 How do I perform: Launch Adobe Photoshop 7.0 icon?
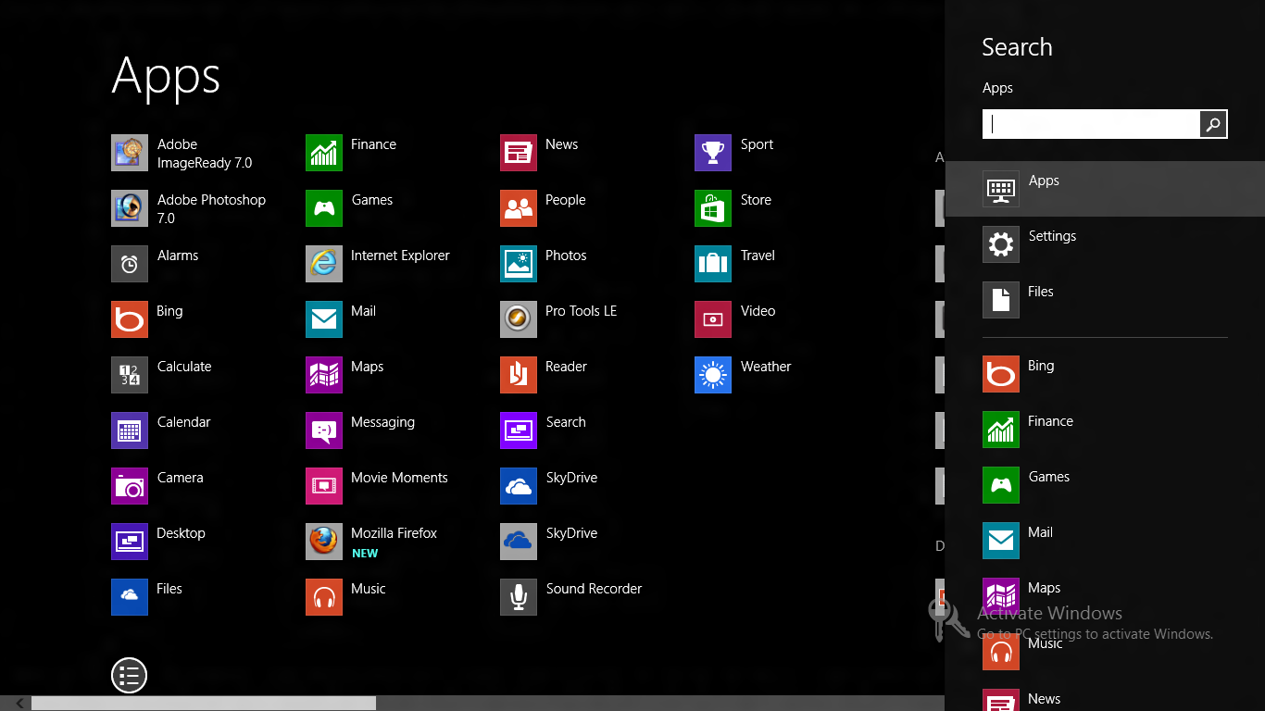pos(130,208)
